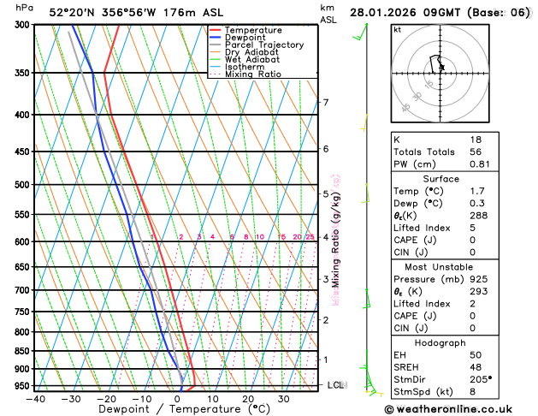Viewport: 538px width, 416px height.
Task: Click the Most Unstable 'Lifted Index' value 2
Action: [472, 304]
